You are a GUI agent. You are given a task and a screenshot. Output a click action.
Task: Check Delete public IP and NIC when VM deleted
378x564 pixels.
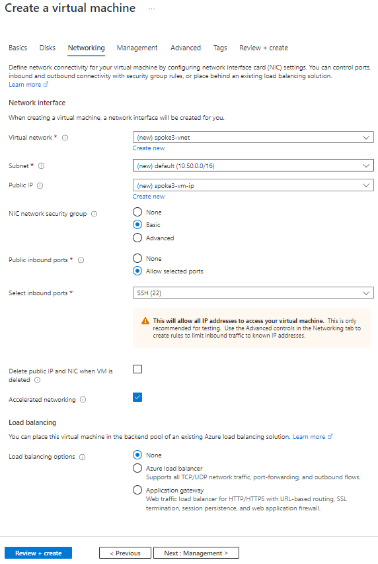137,369
